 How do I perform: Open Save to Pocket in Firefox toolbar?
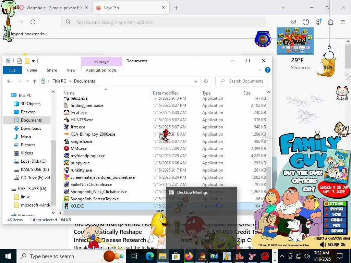point(293,22)
